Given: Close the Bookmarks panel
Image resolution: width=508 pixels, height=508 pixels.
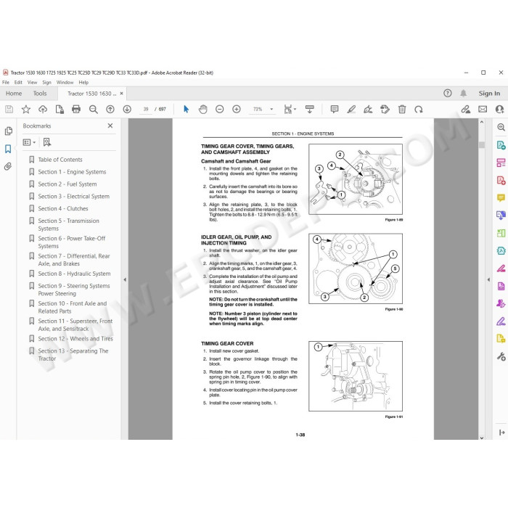Looking at the screenshot, I should (110, 126).
